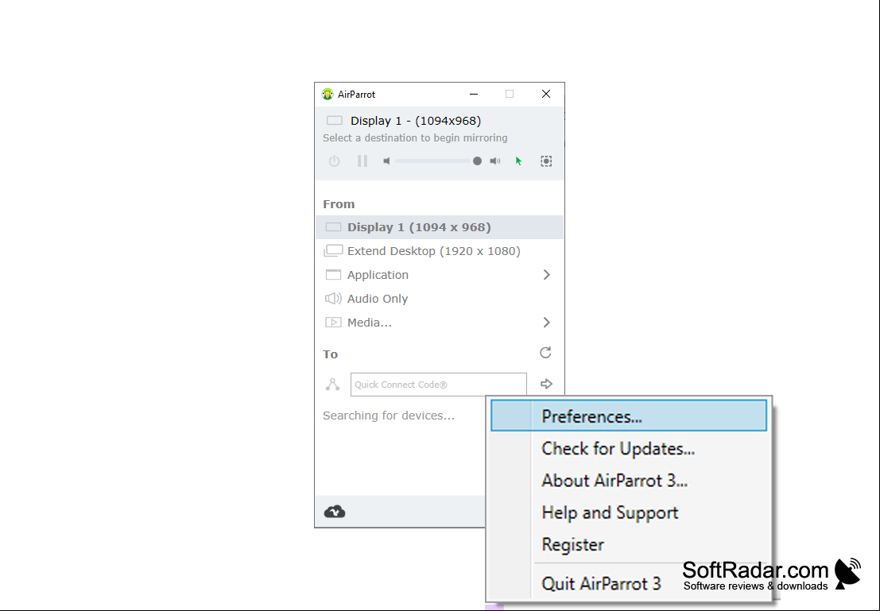Click the 'Display 1 - (1094x968)' header text

415,121
